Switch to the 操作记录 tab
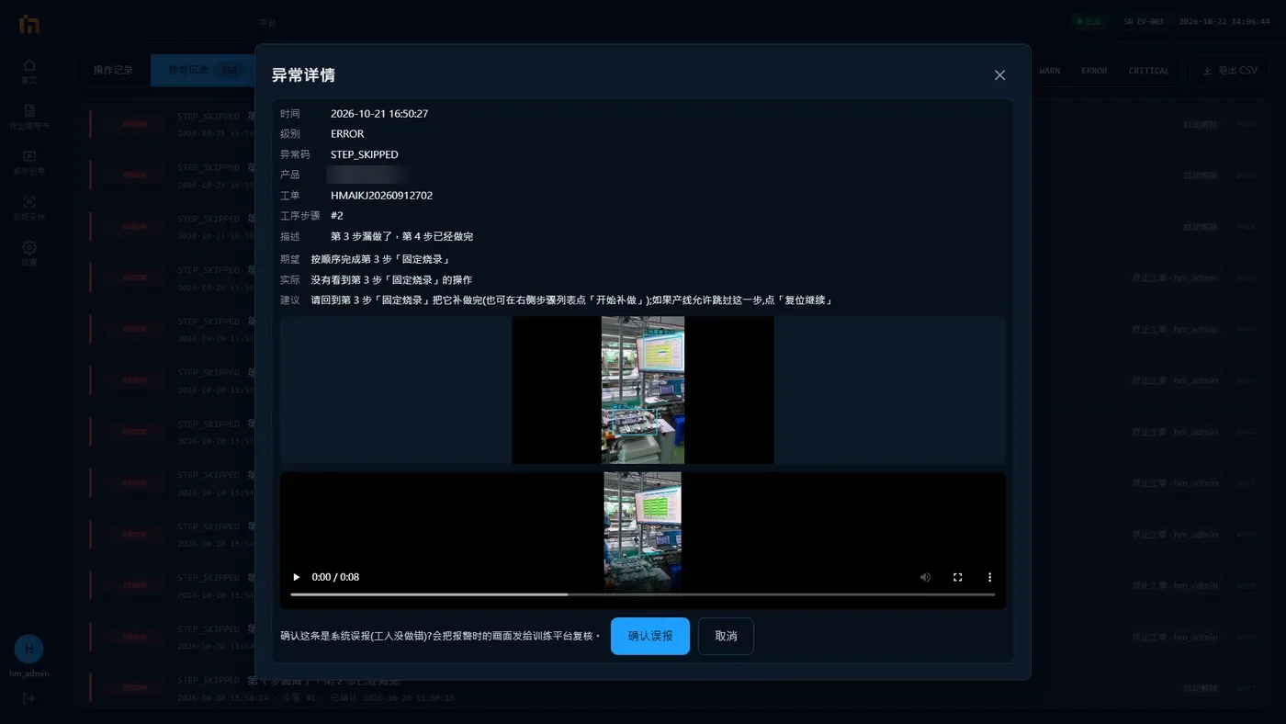Image resolution: width=1286 pixels, height=724 pixels. [113, 70]
